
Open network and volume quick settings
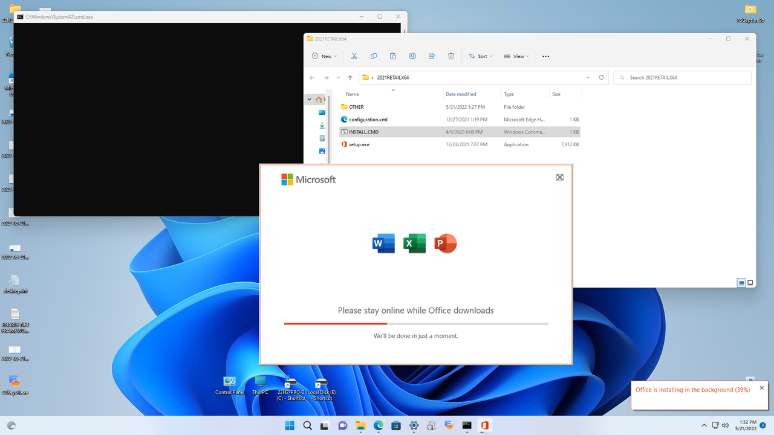[x=720, y=425]
